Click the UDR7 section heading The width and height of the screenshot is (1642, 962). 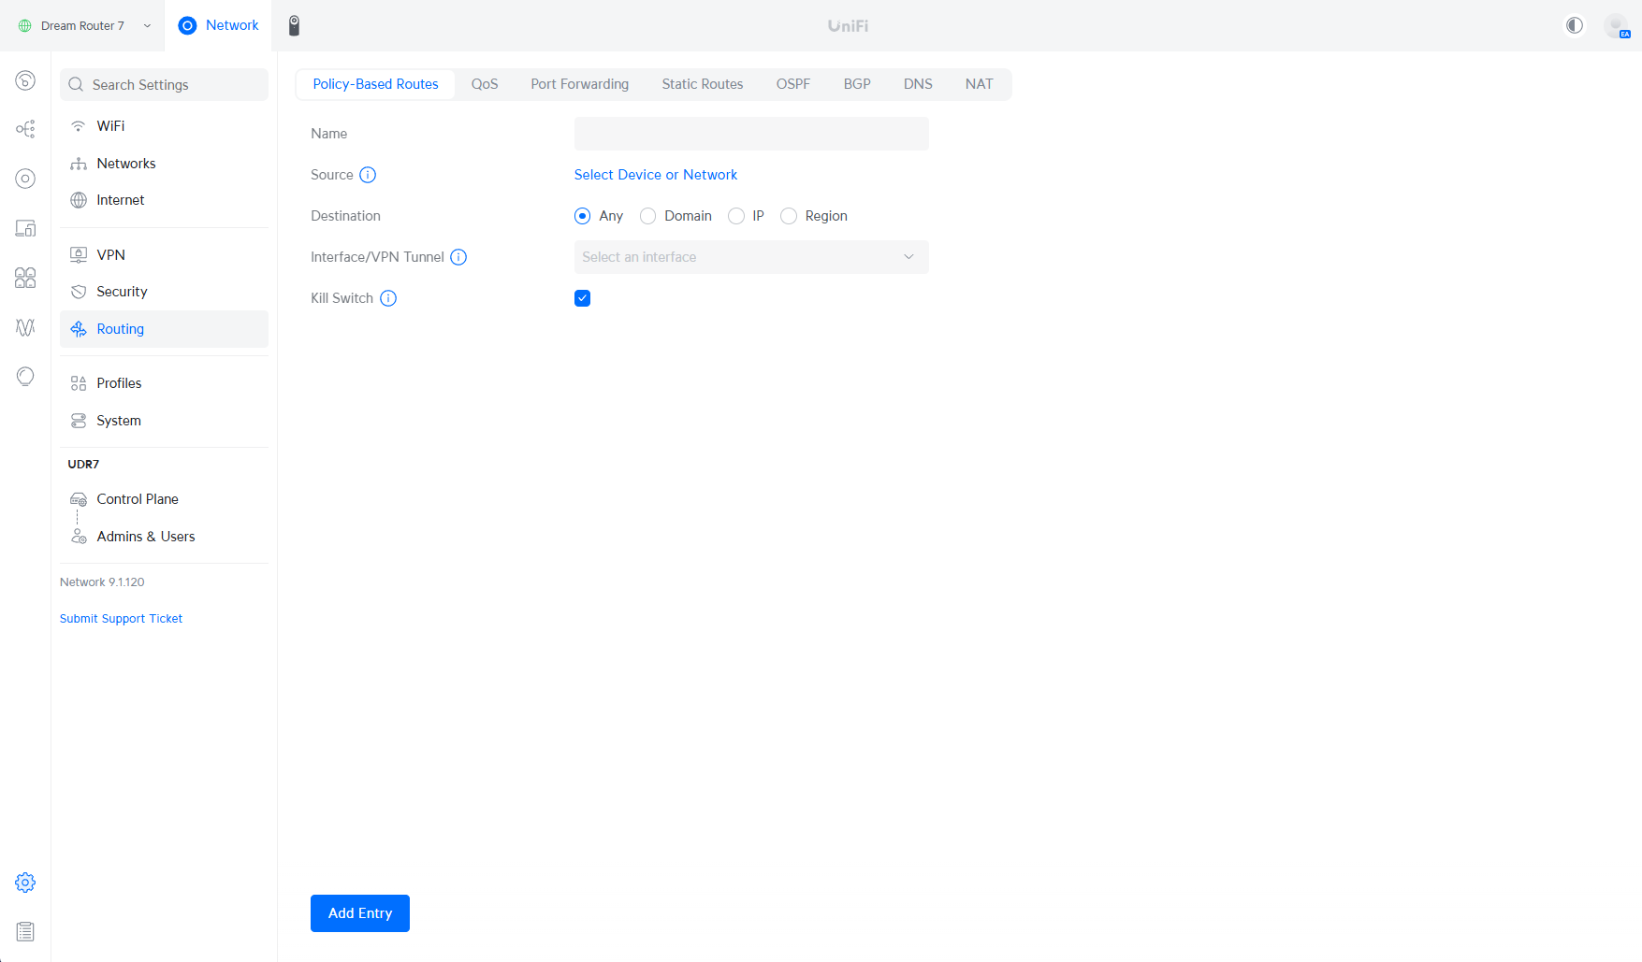[x=83, y=465]
